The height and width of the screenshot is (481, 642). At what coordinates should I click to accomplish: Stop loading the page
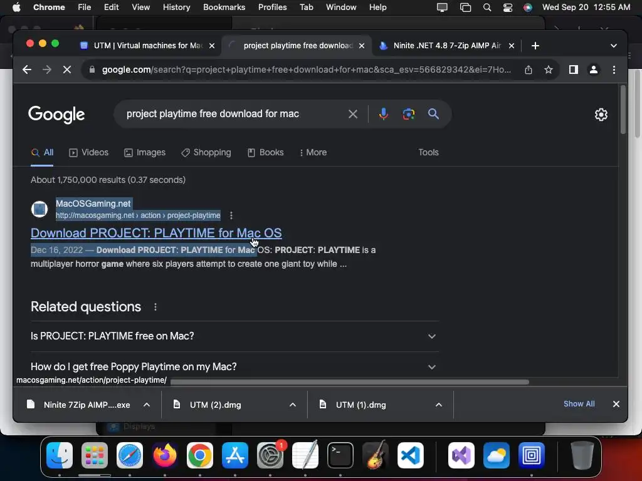point(67,70)
